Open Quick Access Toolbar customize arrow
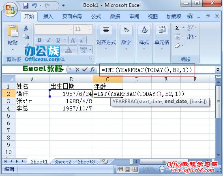The image size is (223, 176). coord(63,5)
